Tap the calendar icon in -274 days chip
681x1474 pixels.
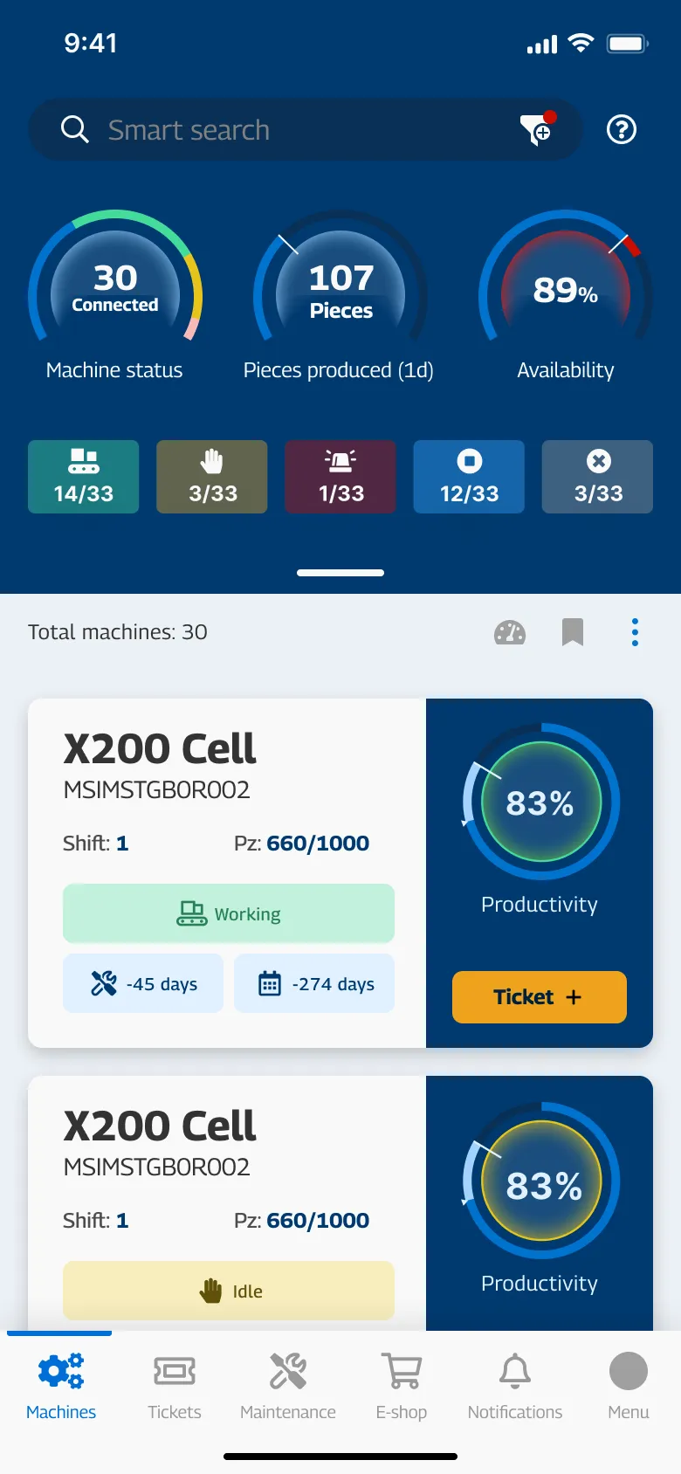(x=270, y=984)
